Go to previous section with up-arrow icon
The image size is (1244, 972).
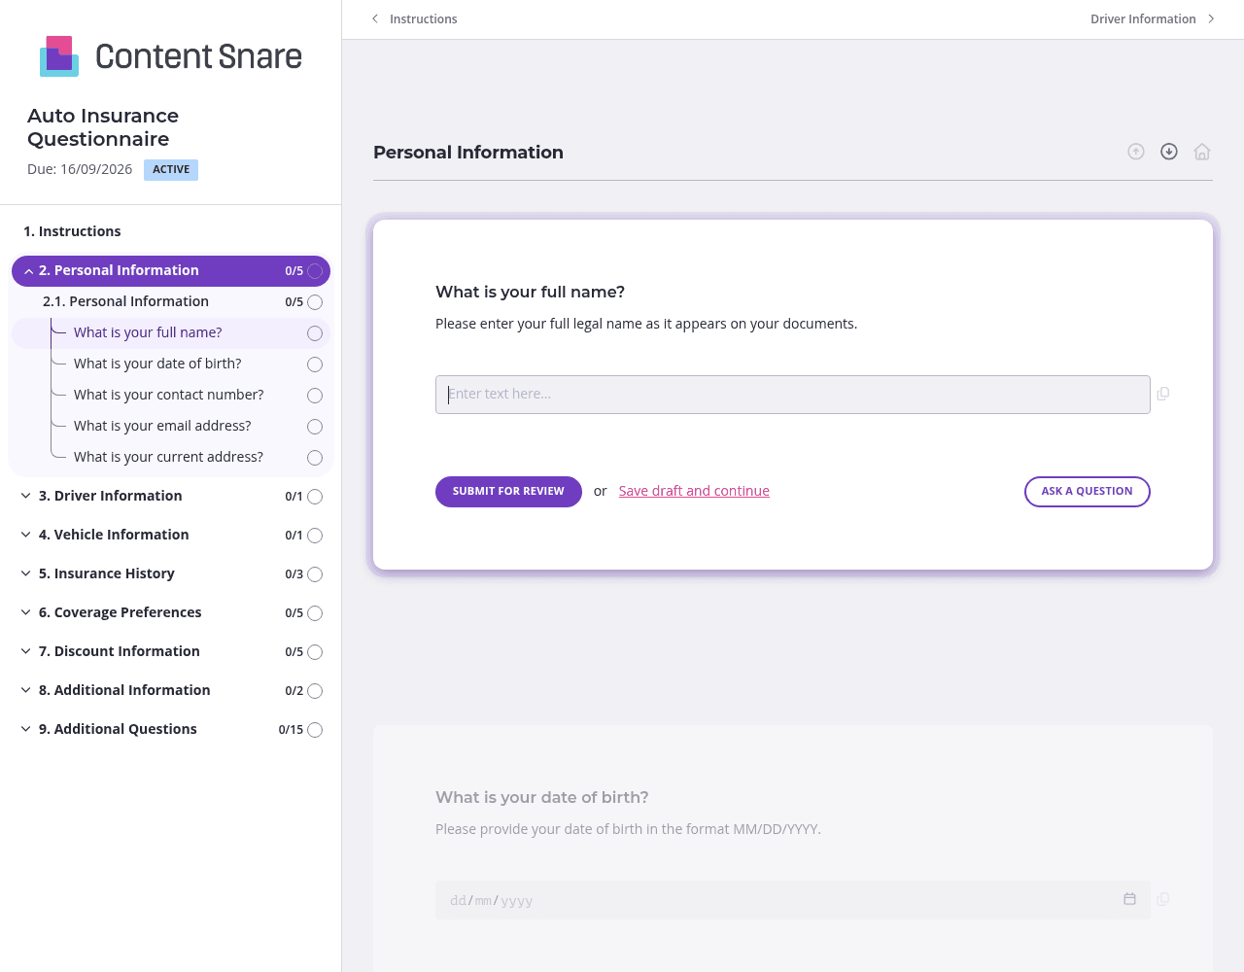(x=1136, y=152)
